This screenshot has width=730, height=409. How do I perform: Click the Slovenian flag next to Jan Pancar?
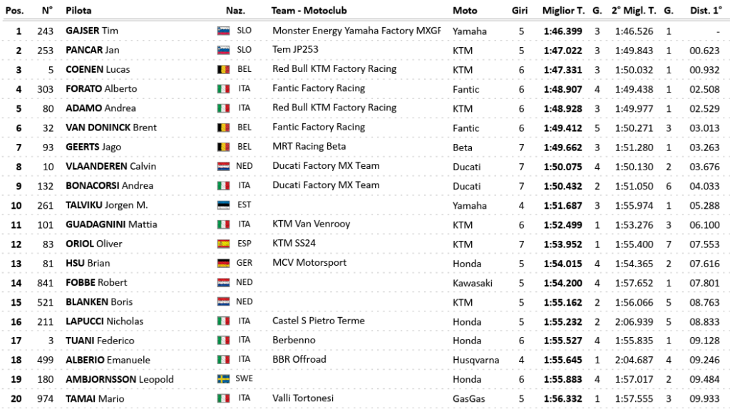click(222, 51)
